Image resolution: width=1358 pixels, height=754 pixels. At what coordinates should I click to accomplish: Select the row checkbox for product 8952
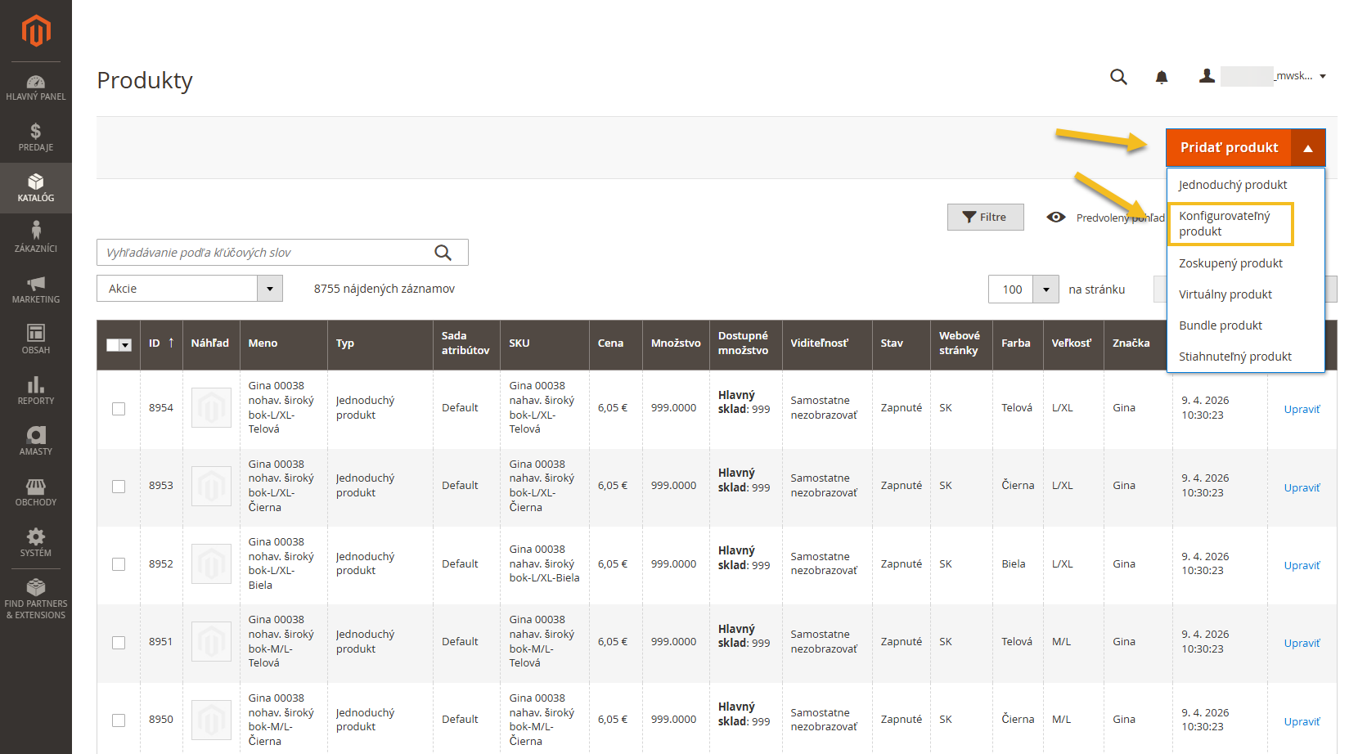pos(119,564)
